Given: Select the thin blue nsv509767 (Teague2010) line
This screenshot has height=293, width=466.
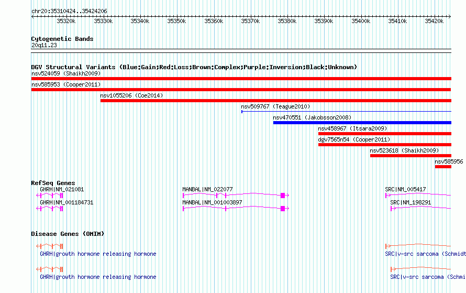Looking at the screenshot, I should pos(346,112).
